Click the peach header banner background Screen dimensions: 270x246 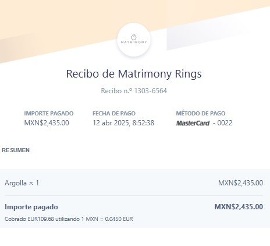click(58, 19)
